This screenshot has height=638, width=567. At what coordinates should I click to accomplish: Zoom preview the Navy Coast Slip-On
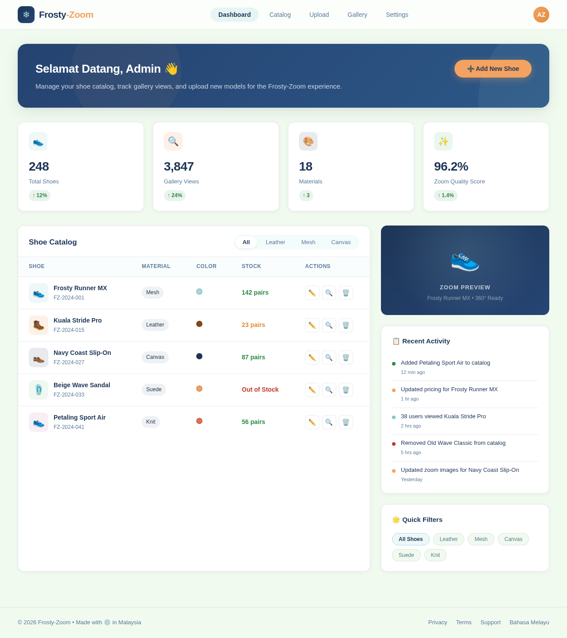329,357
